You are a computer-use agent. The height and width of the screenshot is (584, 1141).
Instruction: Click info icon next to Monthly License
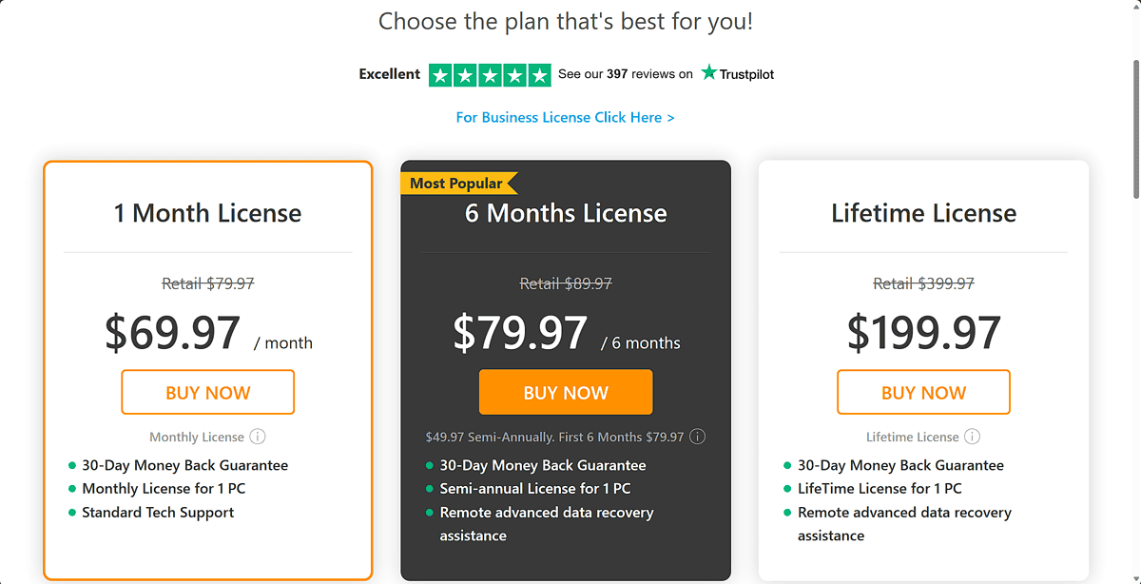coord(258,438)
